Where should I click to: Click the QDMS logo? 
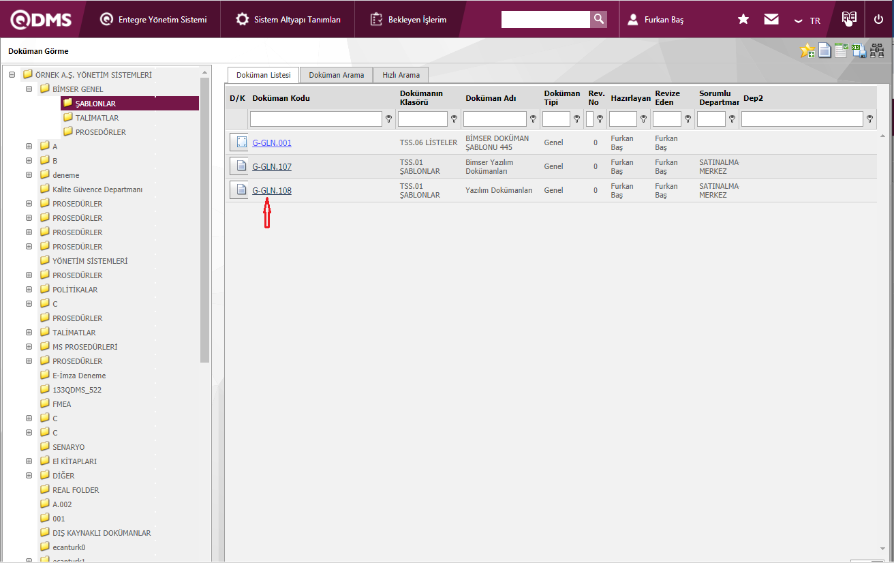41,20
